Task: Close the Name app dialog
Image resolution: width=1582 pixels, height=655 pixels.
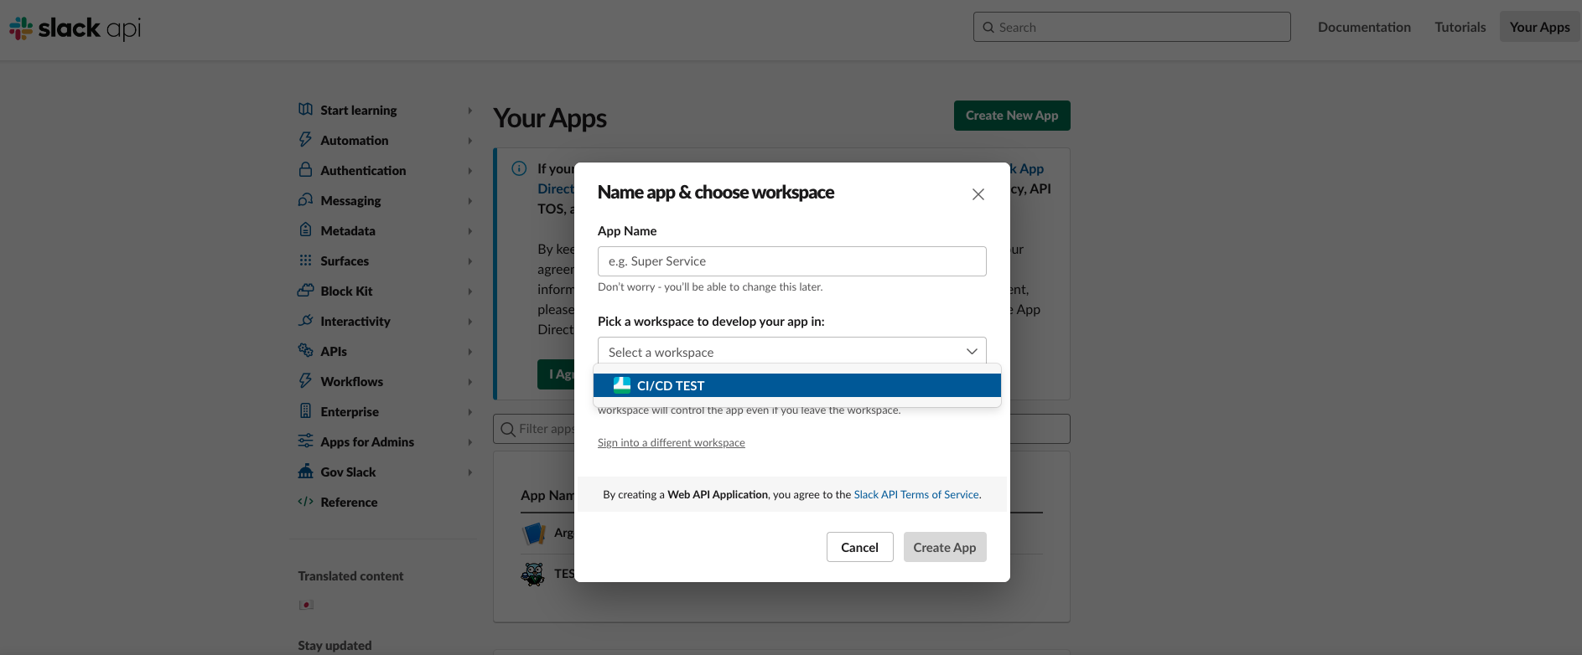Action: [x=978, y=194]
